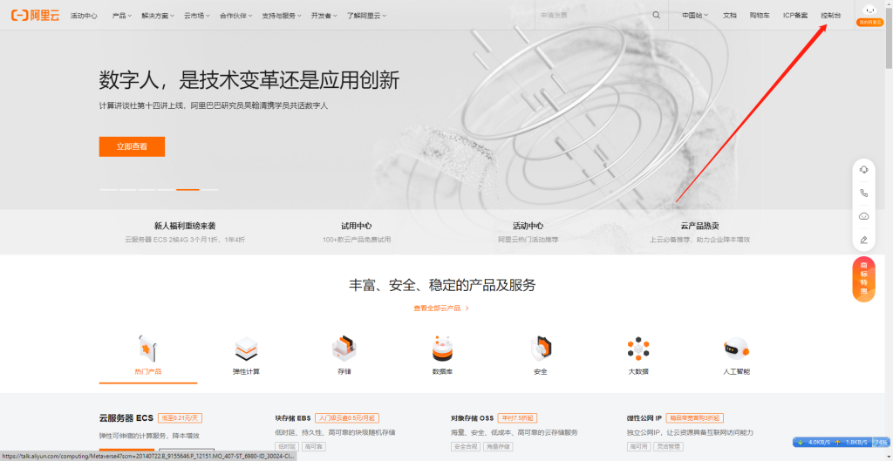The height and width of the screenshot is (461, 893).
Task: Open the 弹性公网 IP product title
Action: [644, 417]
